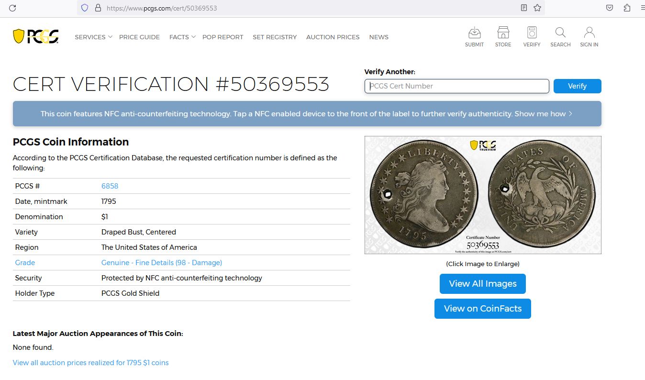Click the PCGS logo
The height and width of the screenshot is (380, 645).
click(x=36, y=36)
